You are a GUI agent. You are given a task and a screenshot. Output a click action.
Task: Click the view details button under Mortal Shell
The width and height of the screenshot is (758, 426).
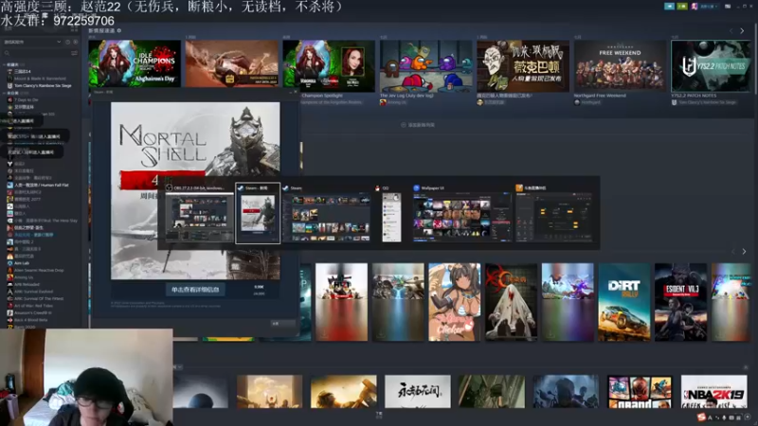tap(195, 290)
